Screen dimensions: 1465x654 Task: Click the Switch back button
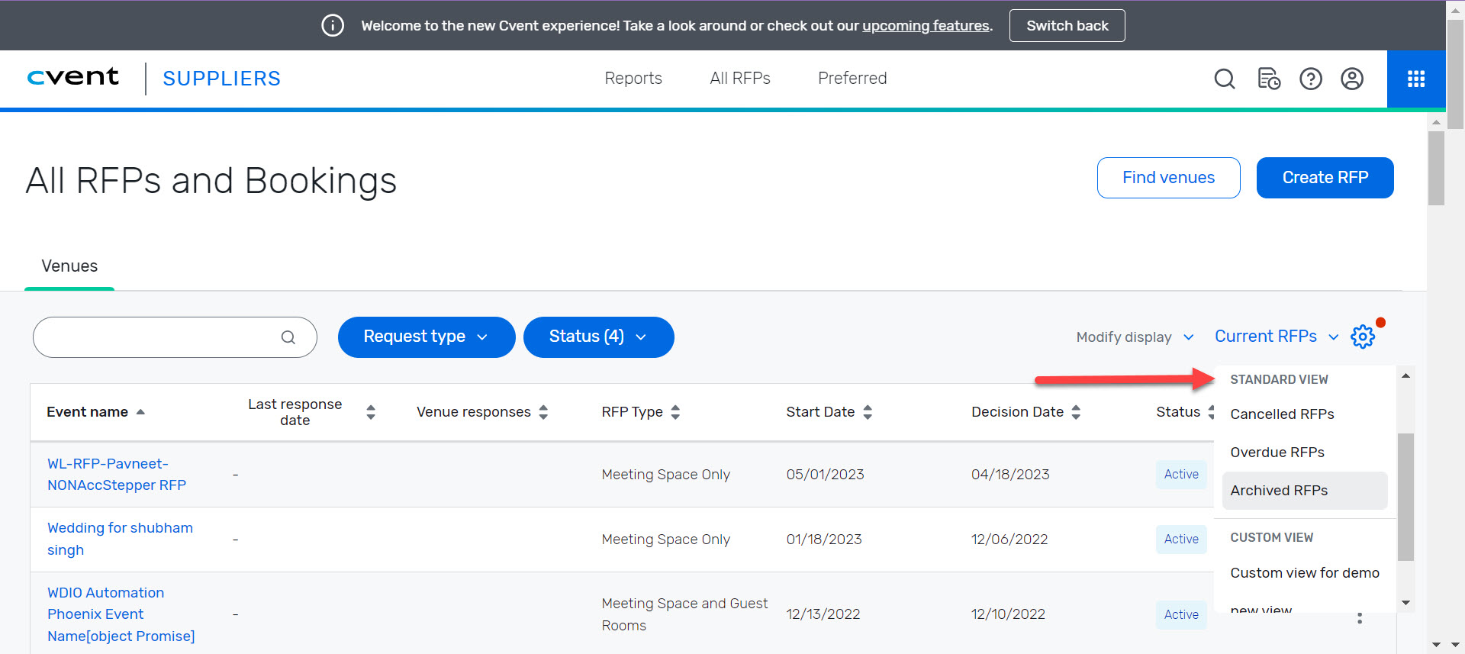(x=1067, y=25)
